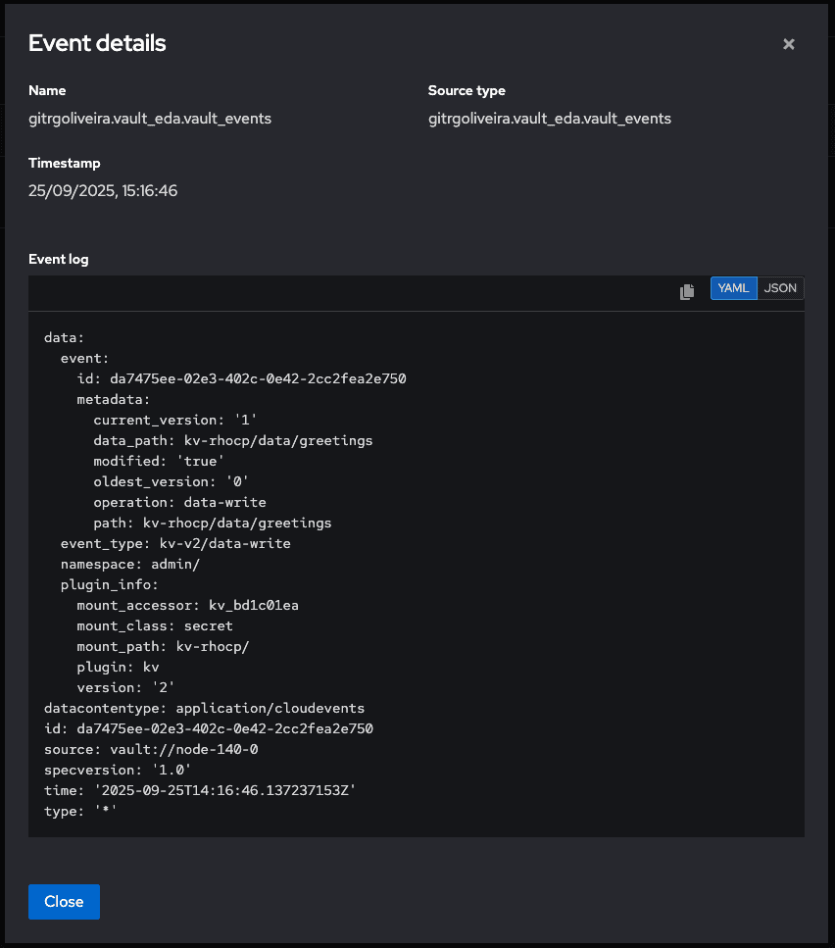Click the mount_path: kv-rhocp/ line
The image size is (835, 948).
(x=163, y=646)
